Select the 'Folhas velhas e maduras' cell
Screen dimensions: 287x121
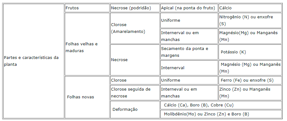(87, 44)
